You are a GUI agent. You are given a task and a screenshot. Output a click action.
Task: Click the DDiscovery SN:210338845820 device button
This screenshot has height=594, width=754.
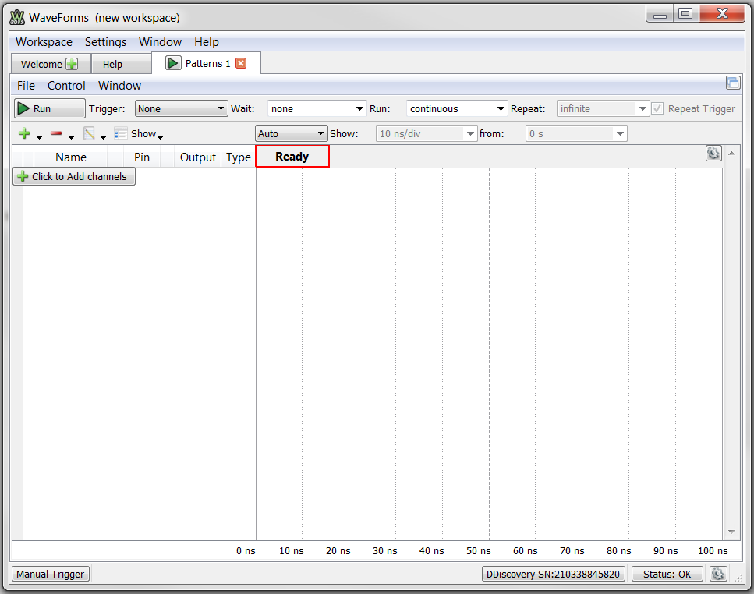pos(554,574)
